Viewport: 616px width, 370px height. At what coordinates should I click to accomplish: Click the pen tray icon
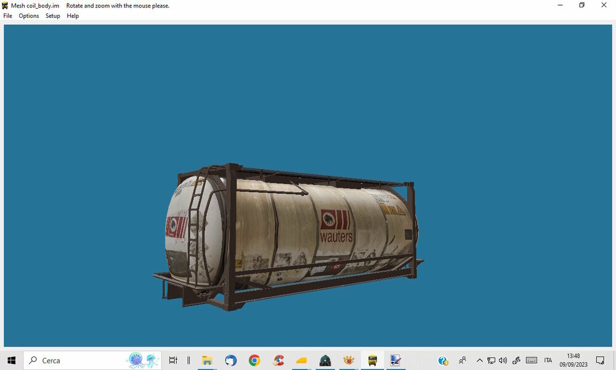point(516,360)
